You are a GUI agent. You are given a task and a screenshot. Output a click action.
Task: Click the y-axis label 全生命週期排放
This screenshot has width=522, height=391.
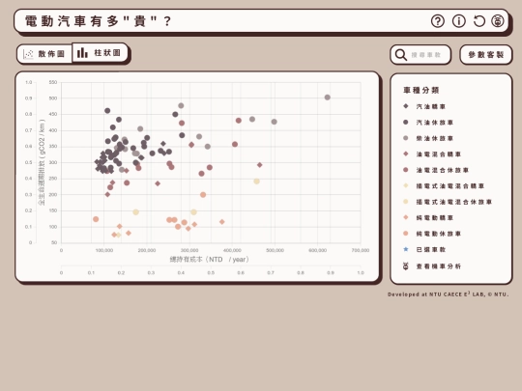pyautogui.click(x=42, y=162)
